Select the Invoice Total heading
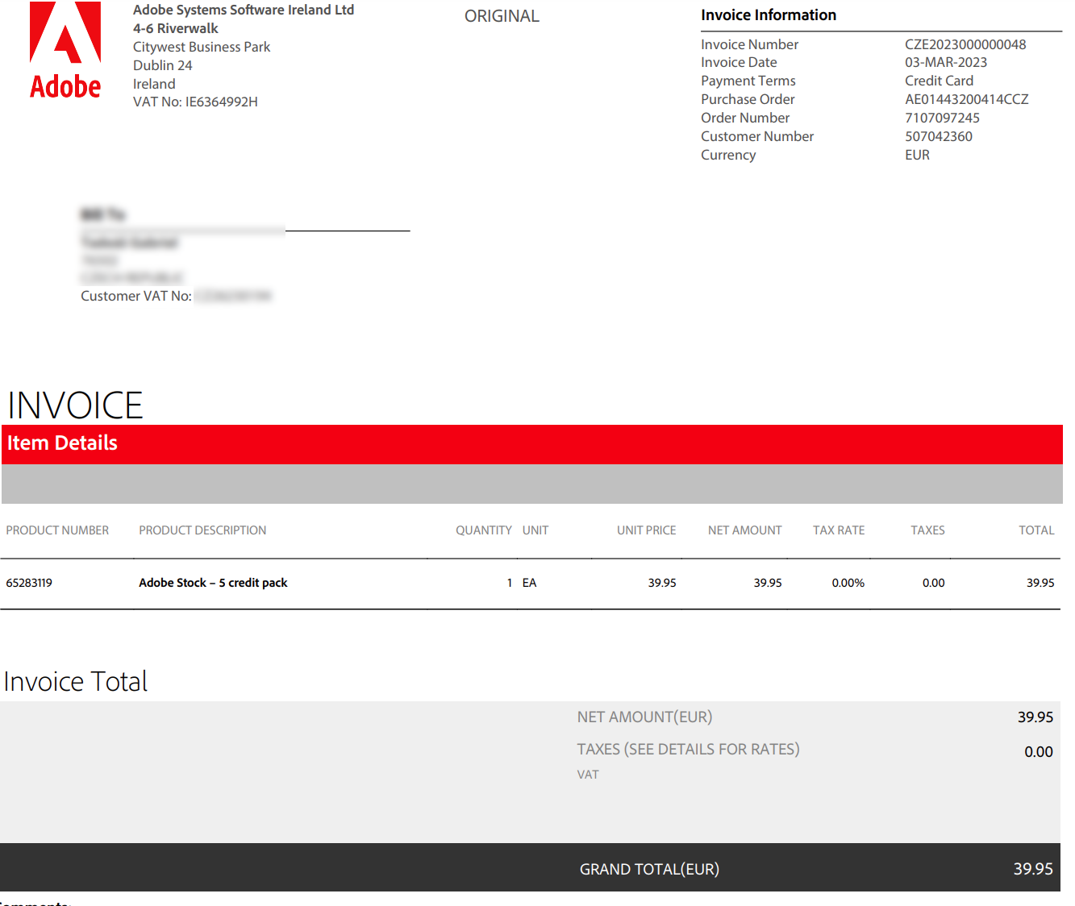The image size is (1075, 906). [75, 681]
